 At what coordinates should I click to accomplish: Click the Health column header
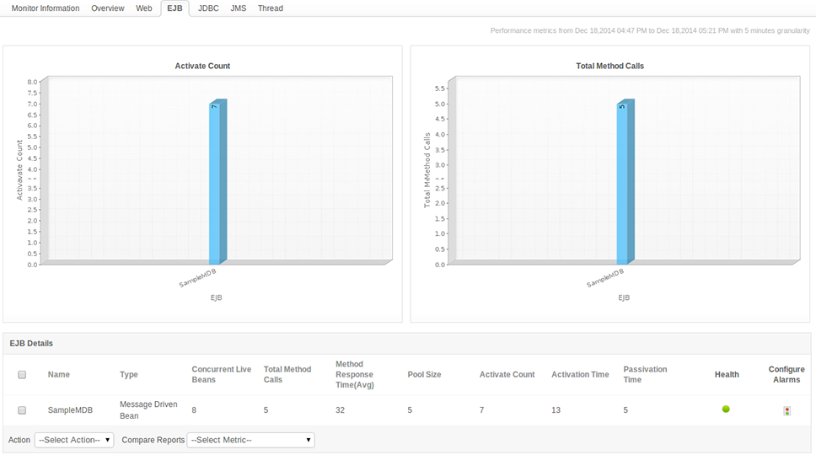727,375
